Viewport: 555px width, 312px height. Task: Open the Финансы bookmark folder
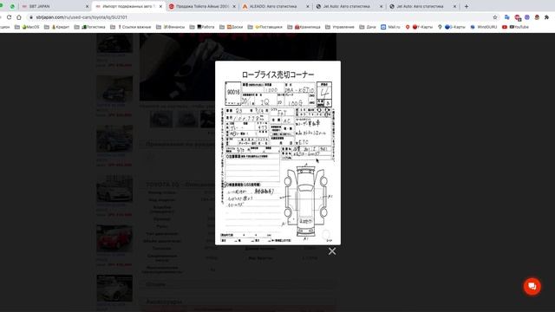pyautogui.click(x=170, y=27)
